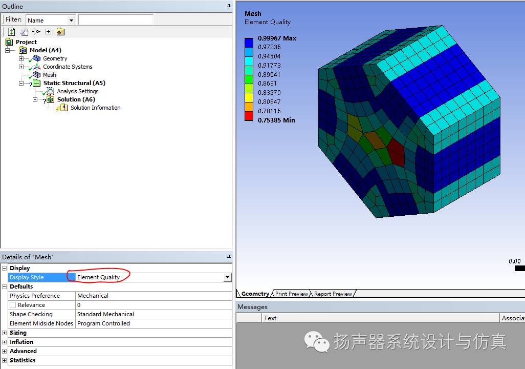Select Analysis Settings in the outline
The height and width of the screenshot is (369, 525).
pyautogui.click(x=77, y=91)
